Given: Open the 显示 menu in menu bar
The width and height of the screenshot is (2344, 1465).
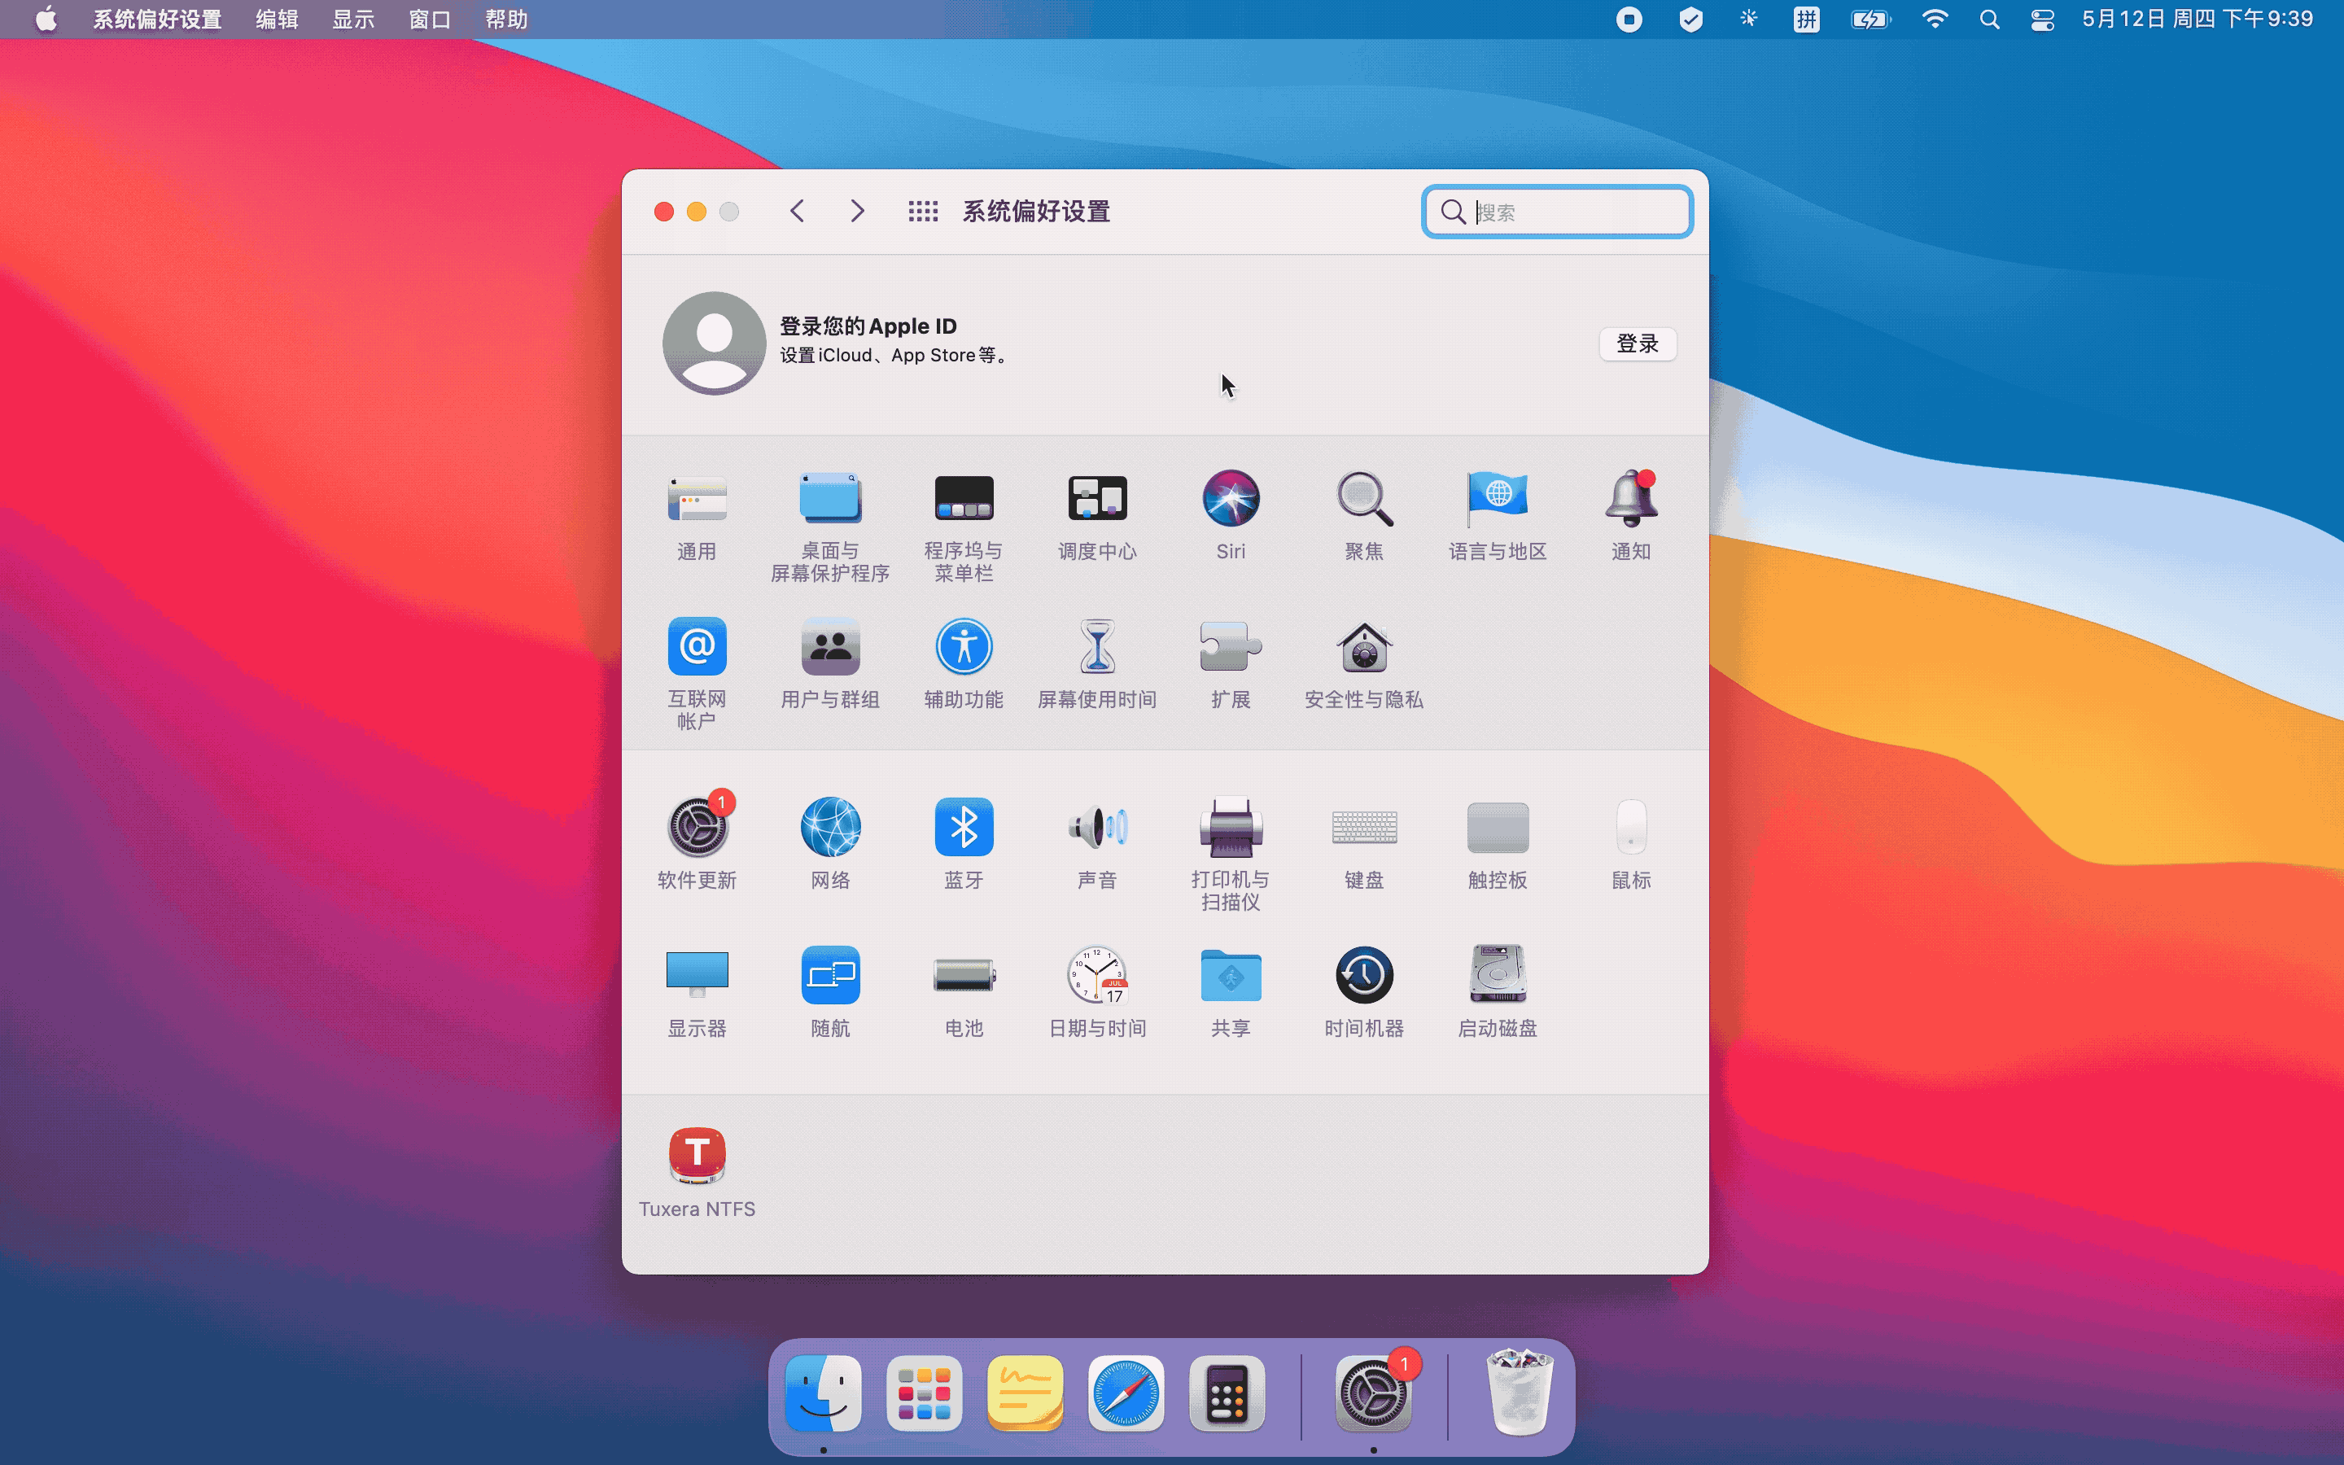Looking at the screenshot, I should pyautogui.click(x=352, y=20).
